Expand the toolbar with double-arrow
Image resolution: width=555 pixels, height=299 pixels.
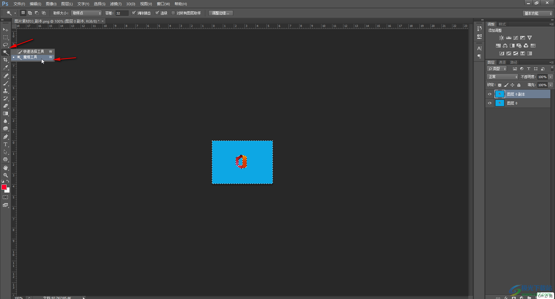(2, 20)
